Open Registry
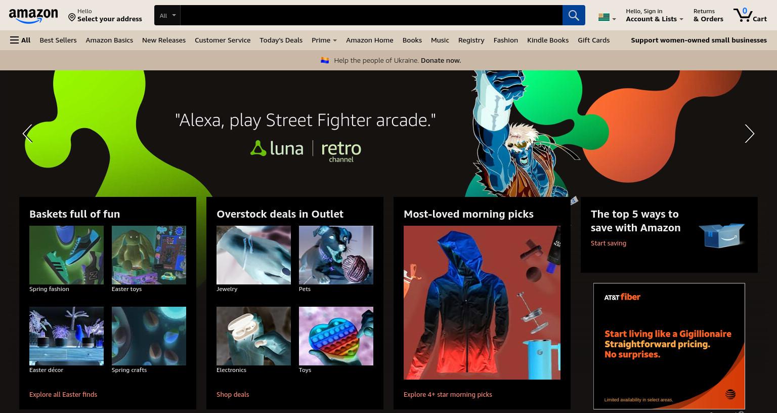The width and height of the screenshot is (777, 413). 471,40
